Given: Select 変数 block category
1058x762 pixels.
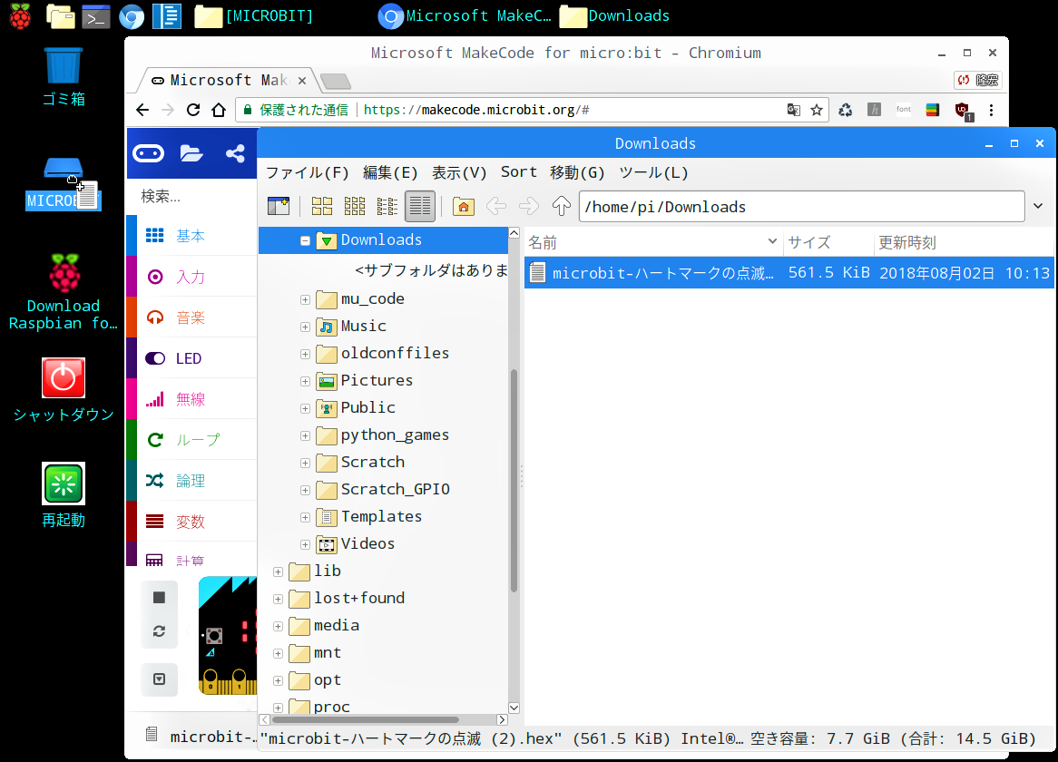Looking at the screenshot, I should (x=191, y=522).
